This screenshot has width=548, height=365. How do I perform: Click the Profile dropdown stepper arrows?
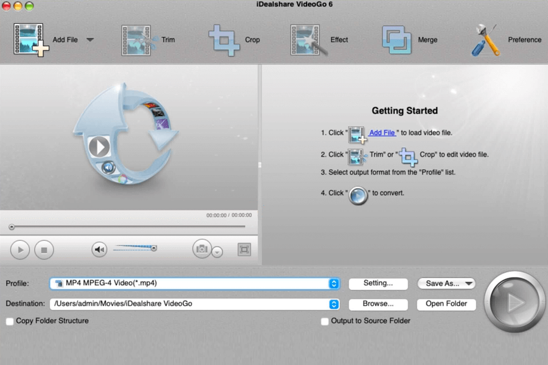pyautogui.click(x=334, y=283)
